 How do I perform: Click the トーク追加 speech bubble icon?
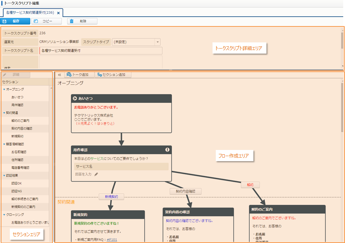[x=69, y=75]
